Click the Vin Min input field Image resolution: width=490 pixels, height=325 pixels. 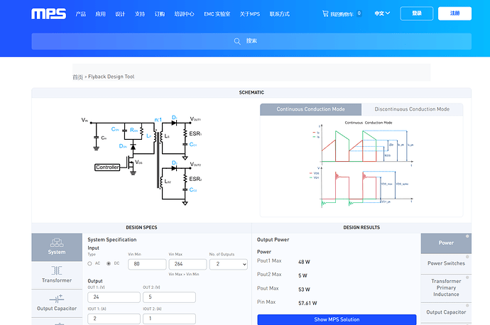click(x=147, y=264)
